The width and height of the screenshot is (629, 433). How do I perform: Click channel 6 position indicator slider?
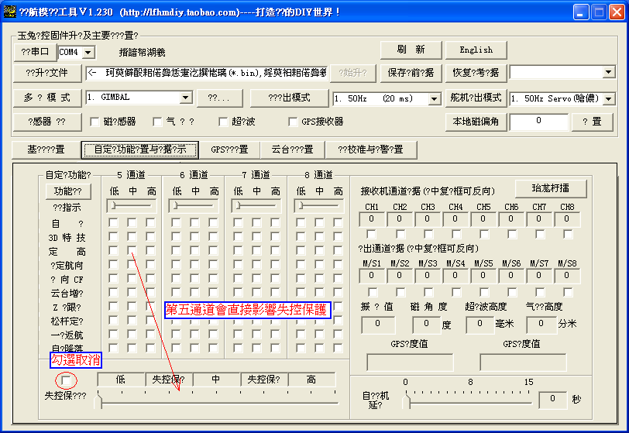coord(194,206)
